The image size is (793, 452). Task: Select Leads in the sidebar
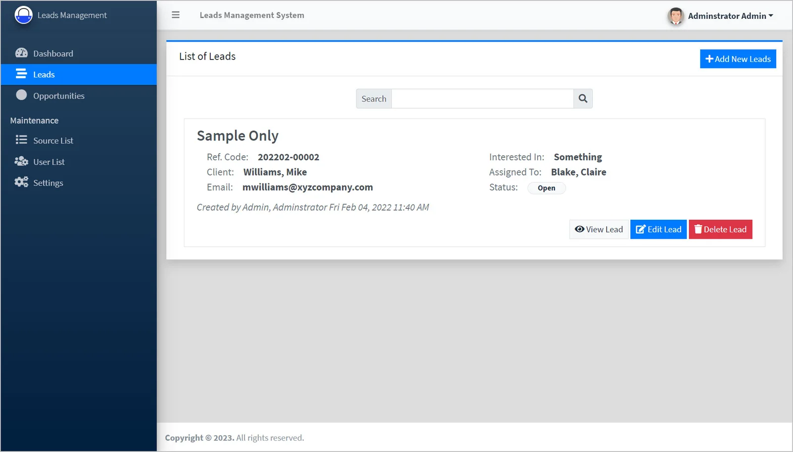pos(79,74)
